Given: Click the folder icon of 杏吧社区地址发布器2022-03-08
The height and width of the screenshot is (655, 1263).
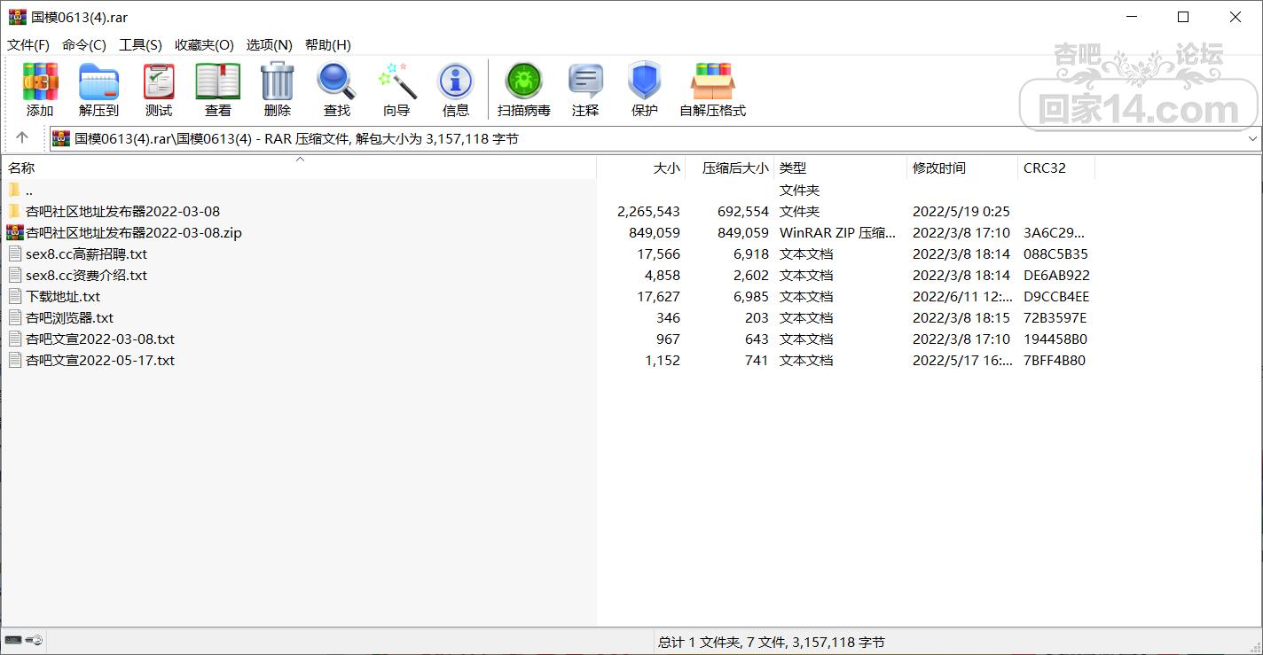Looking at the screenshot, I should tap(14, 211).
